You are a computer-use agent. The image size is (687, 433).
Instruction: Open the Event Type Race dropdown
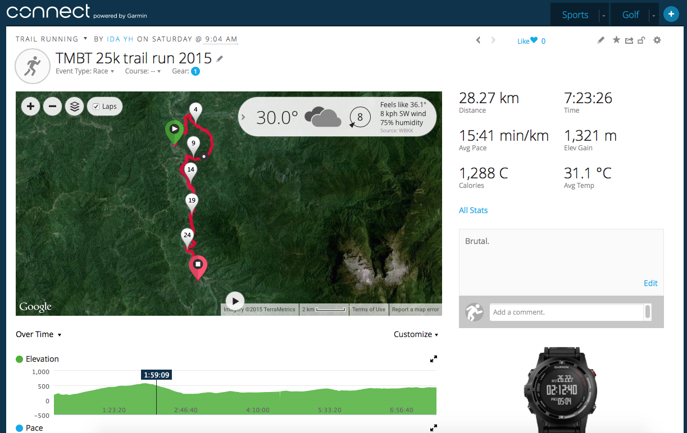tap(85, 71)
